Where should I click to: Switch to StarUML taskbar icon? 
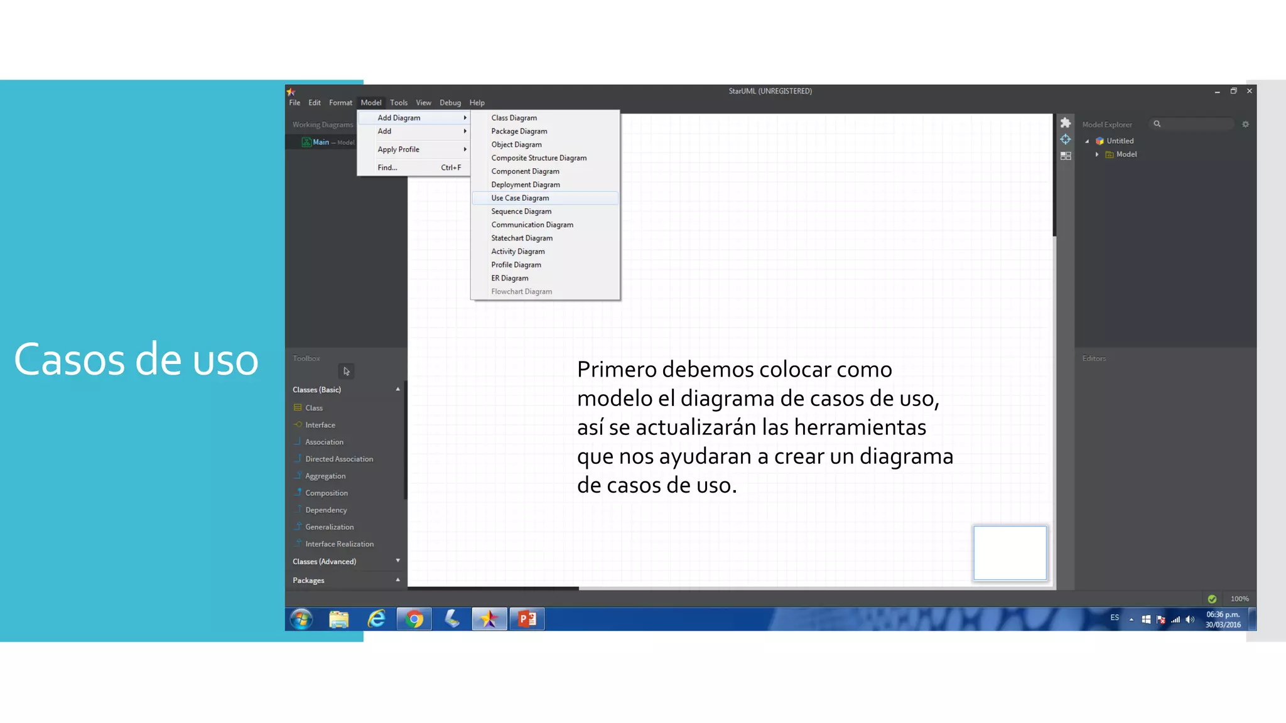click(x=489, y=619)
